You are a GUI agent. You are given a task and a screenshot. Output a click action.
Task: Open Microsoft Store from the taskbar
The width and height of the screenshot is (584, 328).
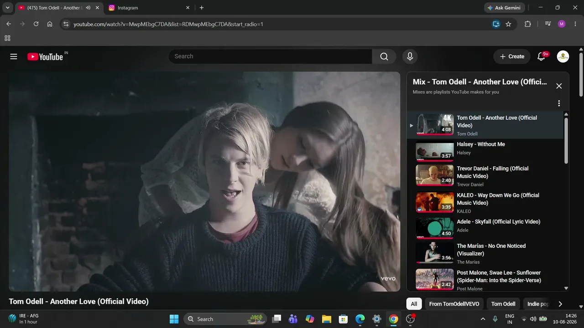[343, 319]
